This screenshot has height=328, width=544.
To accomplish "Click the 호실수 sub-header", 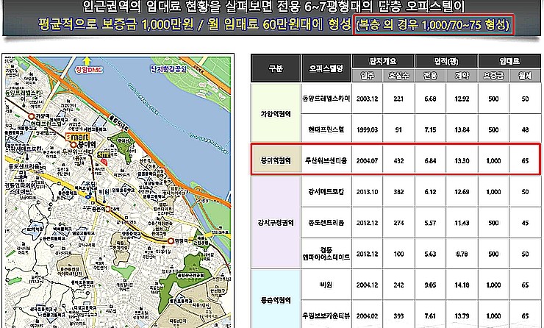I will (398, 75).
